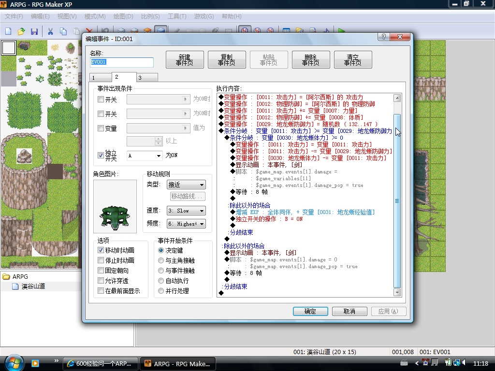
Task: Check the 允许穿透 option
Action: 101,281
